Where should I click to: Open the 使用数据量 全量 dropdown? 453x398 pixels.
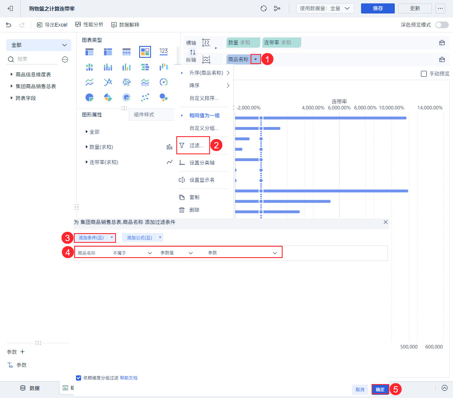(x=325, y=8)
